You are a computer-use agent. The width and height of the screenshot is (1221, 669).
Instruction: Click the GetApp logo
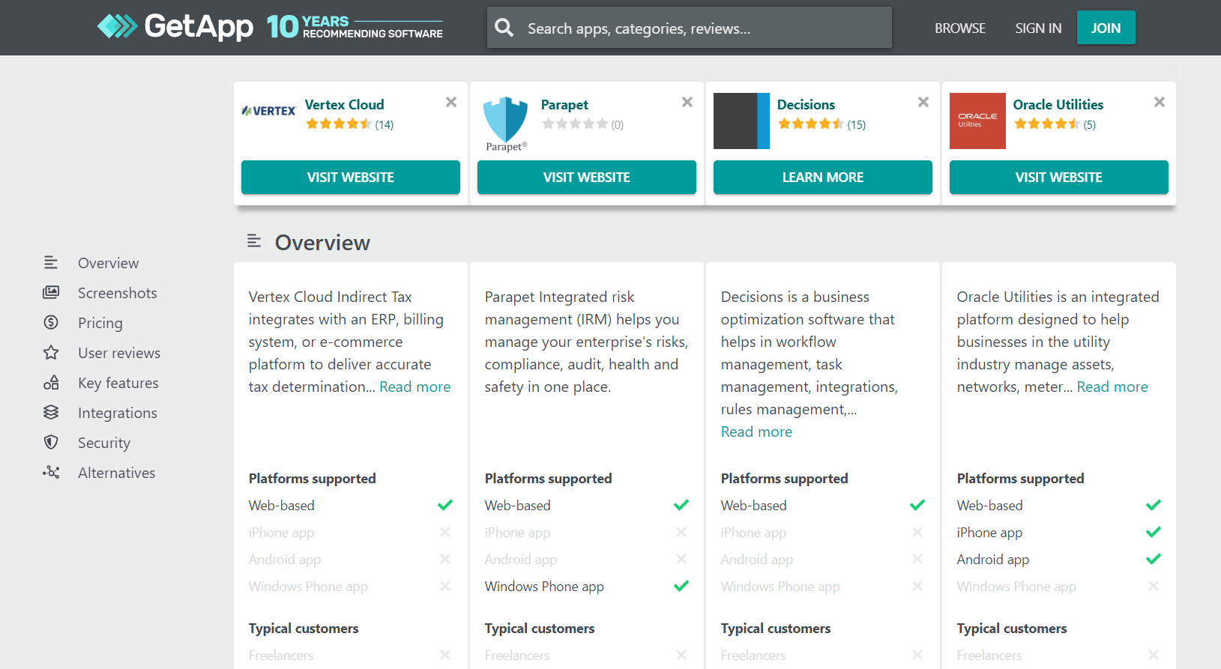pos(175,27)
